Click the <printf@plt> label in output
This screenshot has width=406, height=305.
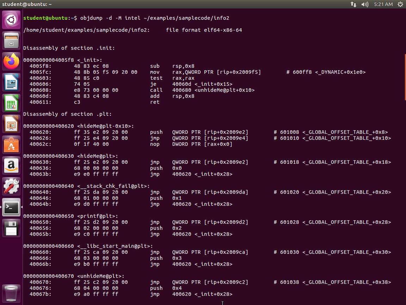click(x=93, y=216)
